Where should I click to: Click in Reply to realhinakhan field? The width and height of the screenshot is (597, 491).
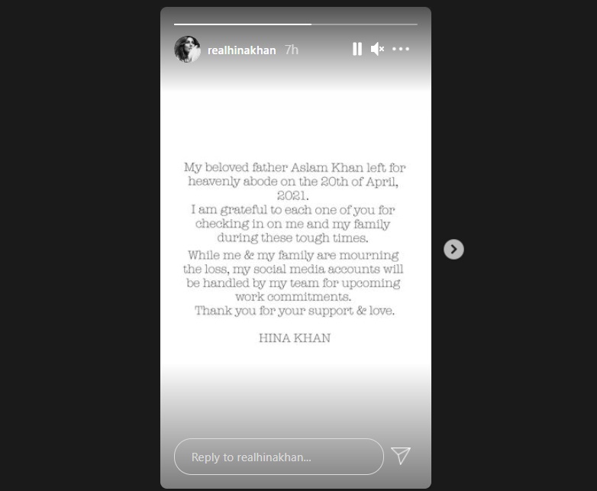click(x=279, y=457)
